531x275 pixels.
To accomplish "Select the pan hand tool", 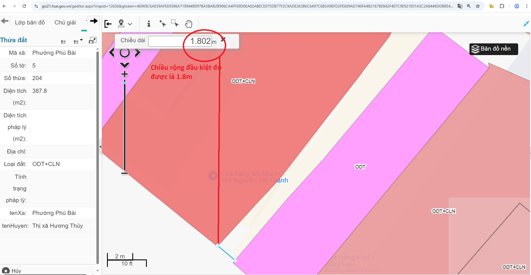I will [x=189, y=24].
